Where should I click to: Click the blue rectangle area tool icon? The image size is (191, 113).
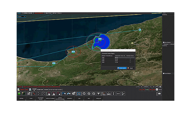64,94
